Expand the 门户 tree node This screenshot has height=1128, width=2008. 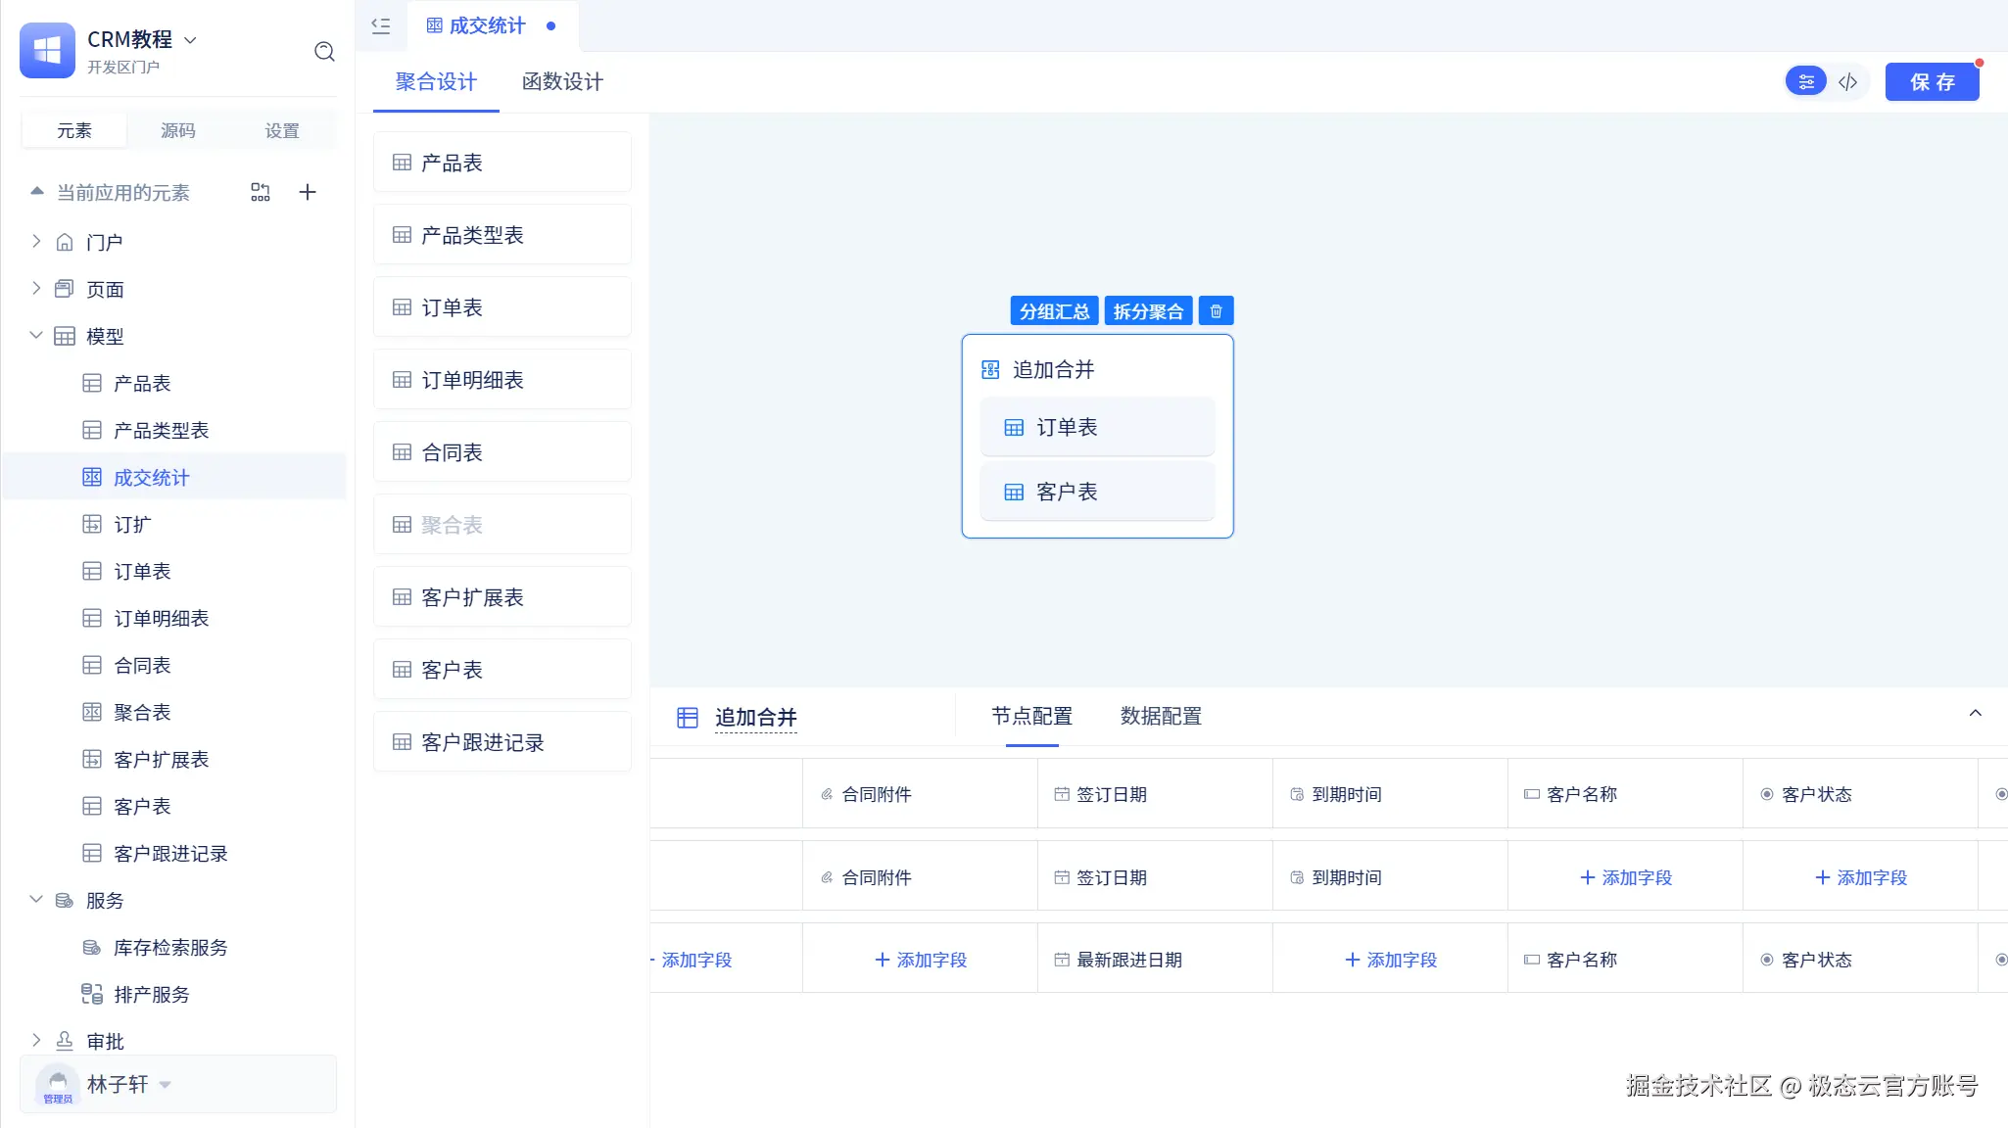[36, 241]
